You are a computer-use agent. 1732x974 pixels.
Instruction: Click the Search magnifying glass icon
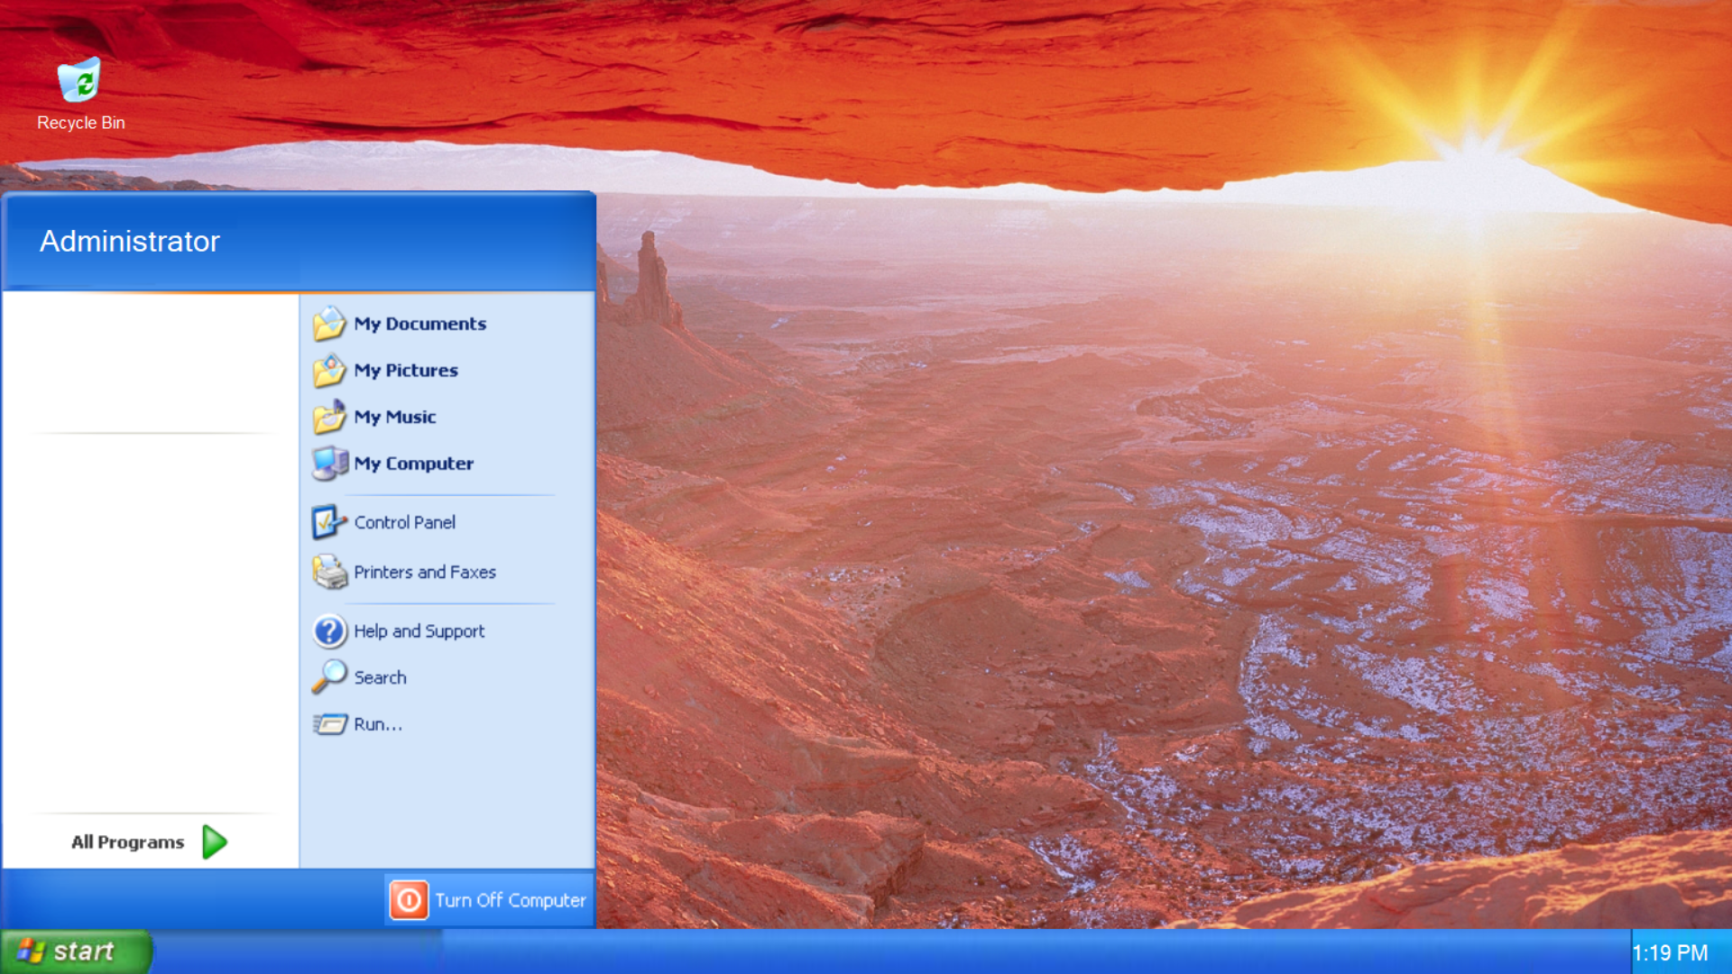click(329, 677)
